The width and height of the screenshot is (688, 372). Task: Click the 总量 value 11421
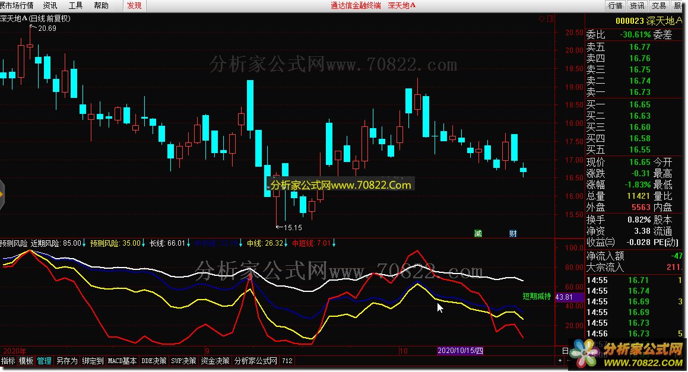click(638, 196)
